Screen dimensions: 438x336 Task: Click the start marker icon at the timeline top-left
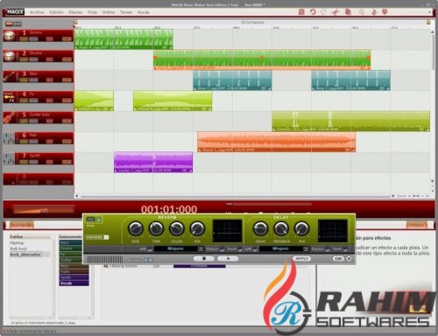tap(75, 23)
